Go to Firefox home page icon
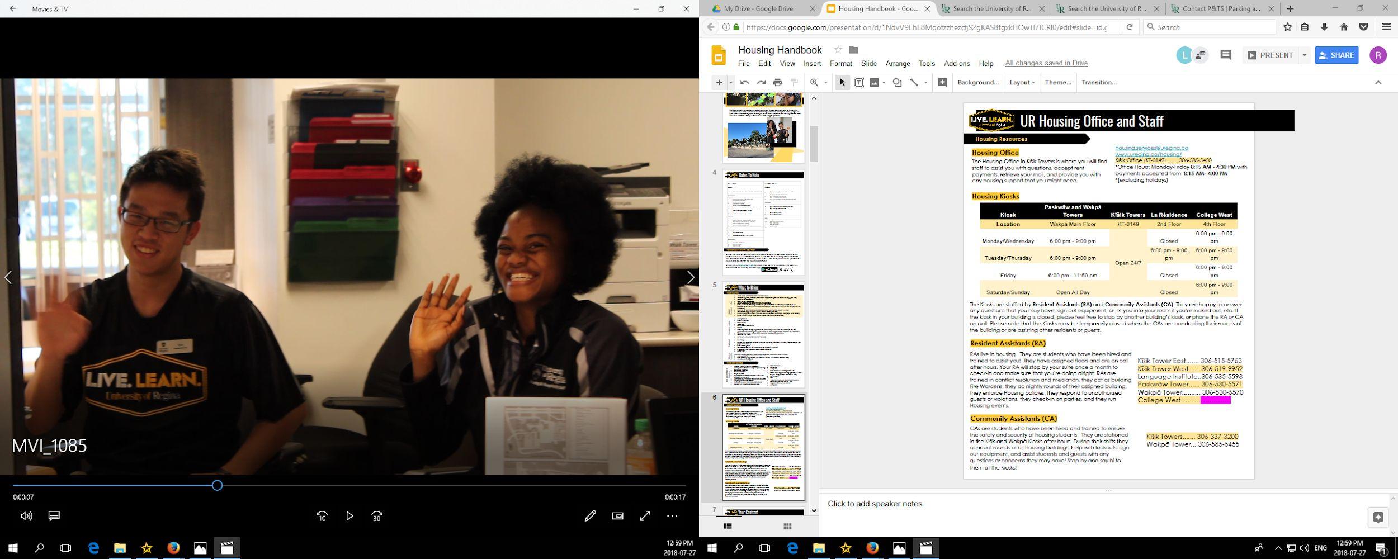This screenshot has width=1398, height=559. 1344,27
